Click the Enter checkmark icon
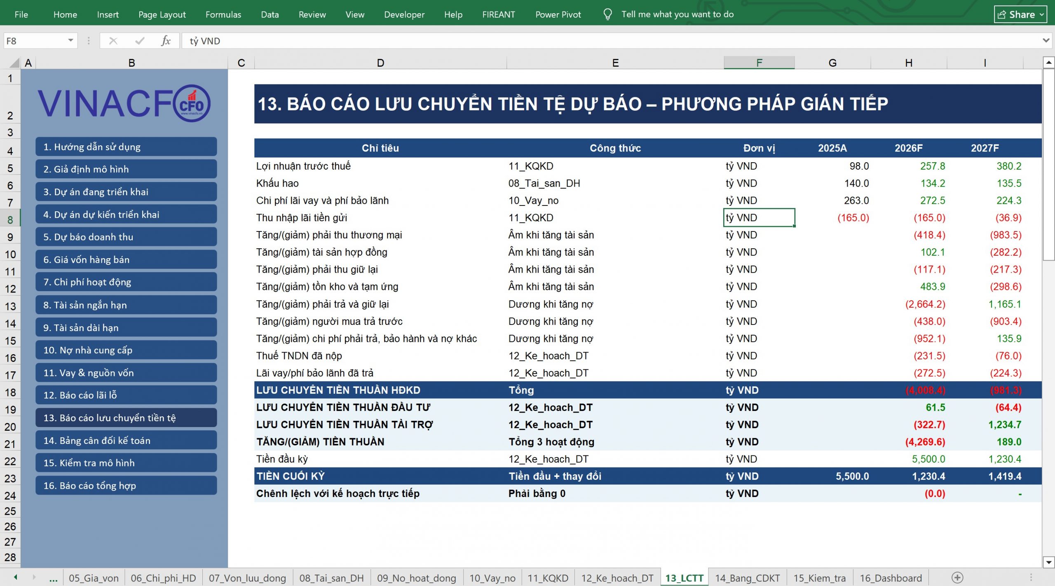 point(140,41)
